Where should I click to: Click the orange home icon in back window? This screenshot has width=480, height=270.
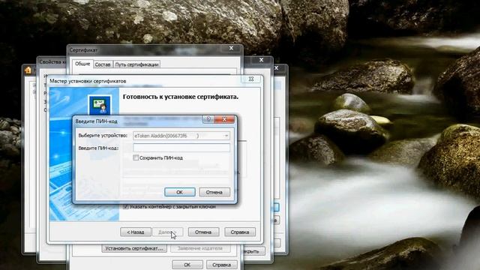tap(28, 70)
